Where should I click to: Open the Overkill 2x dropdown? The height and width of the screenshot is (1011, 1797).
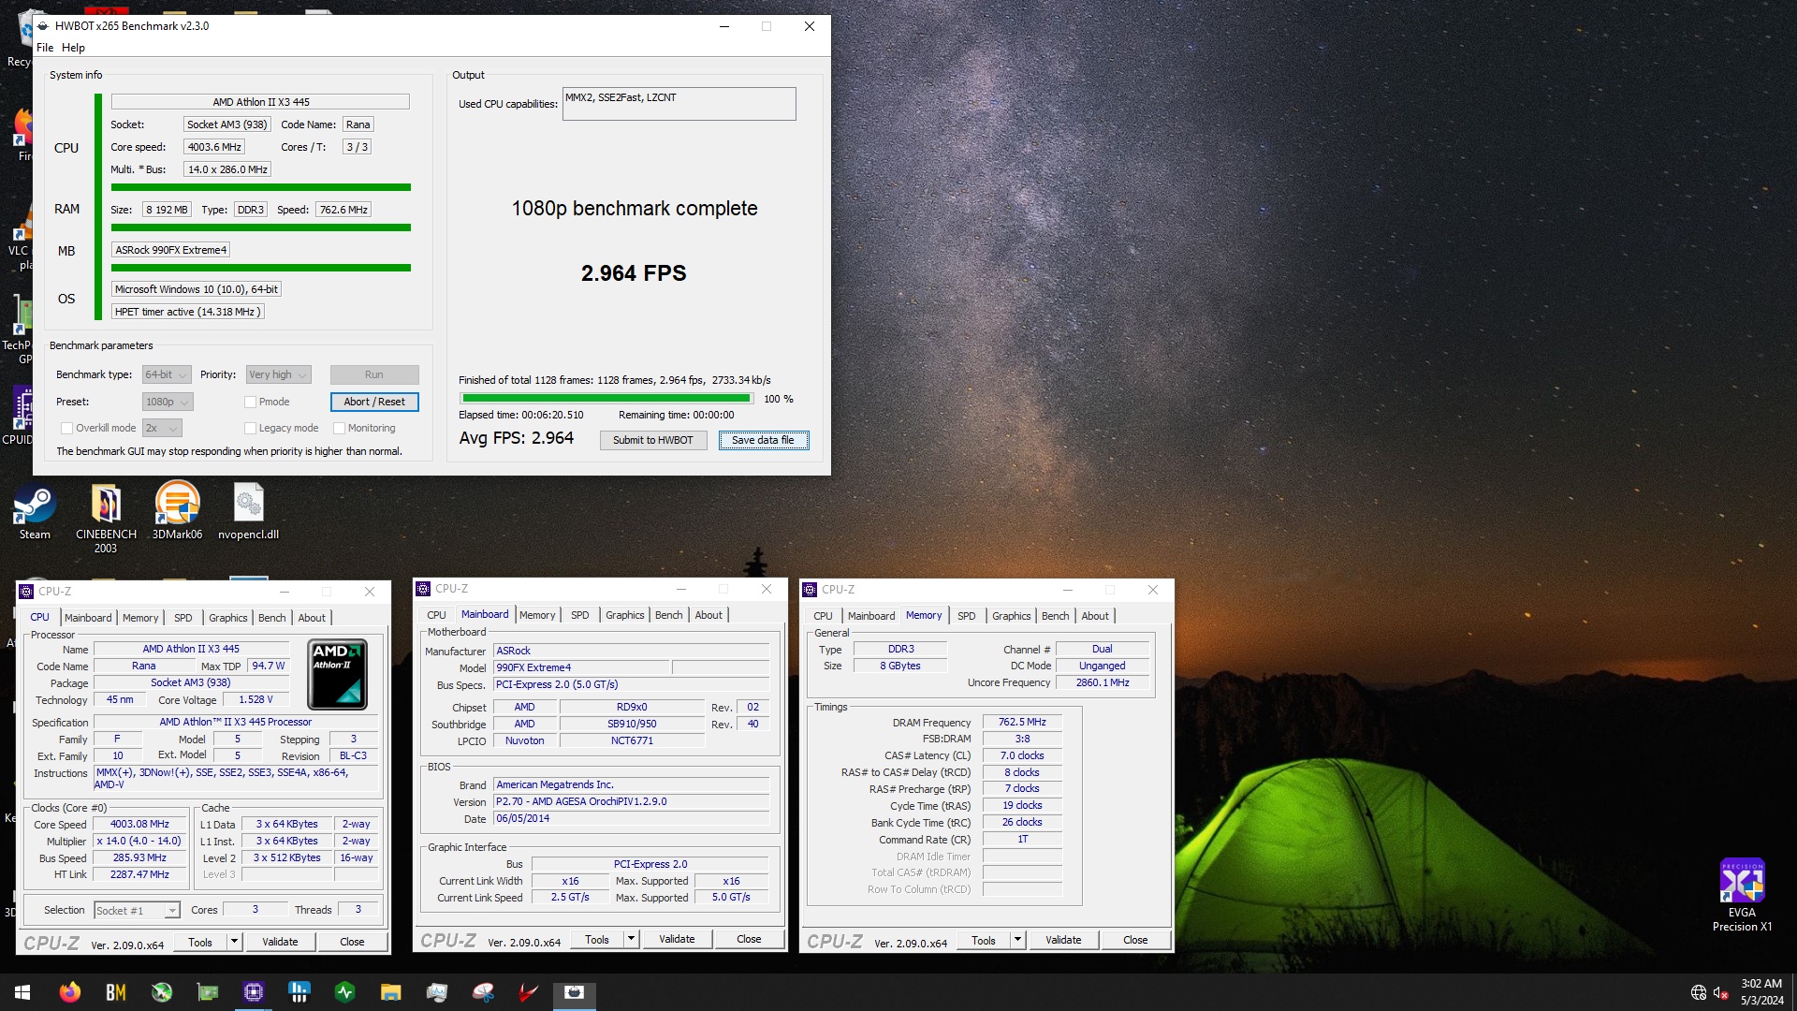click(x=162, y=428)
